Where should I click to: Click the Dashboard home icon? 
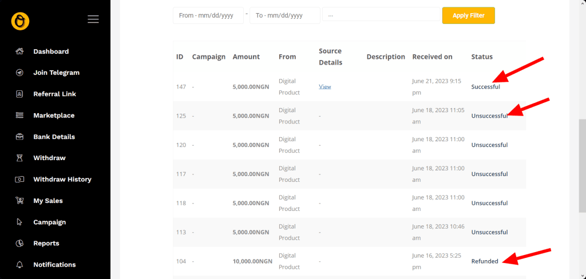point(19,51)
